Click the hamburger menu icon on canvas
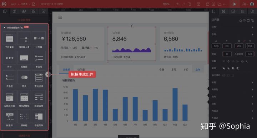The height and width of the screenshot is (138, 257). point(60,17)
